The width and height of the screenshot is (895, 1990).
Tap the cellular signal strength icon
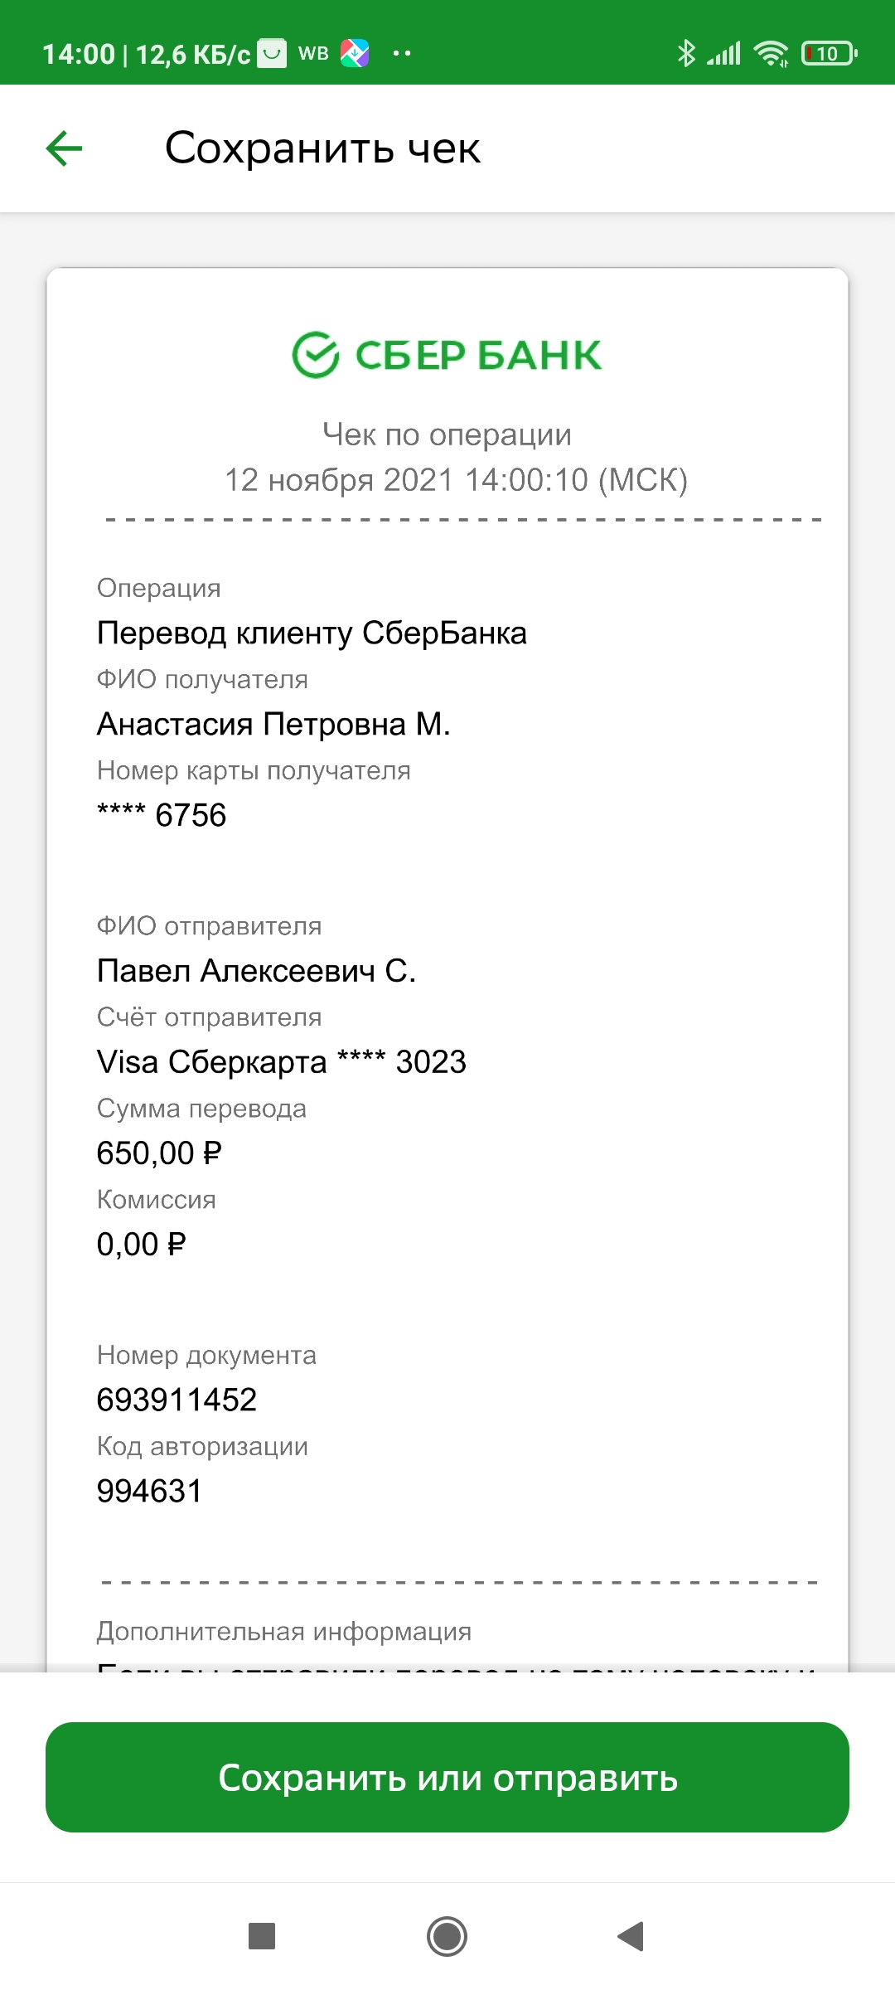tap(723, 54)
